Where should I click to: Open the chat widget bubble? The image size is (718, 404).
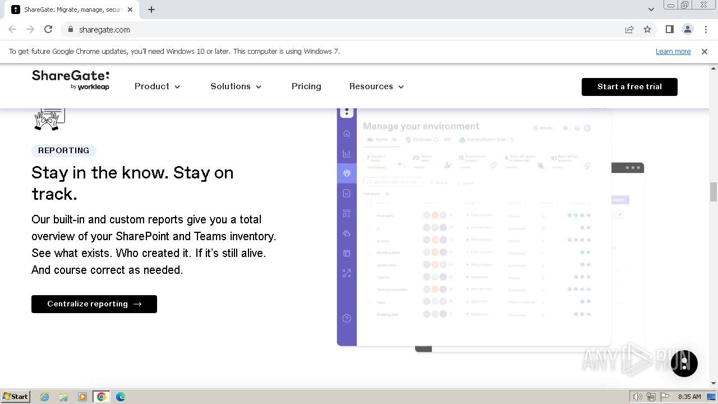pyautogui.click(x=684, y=363)
